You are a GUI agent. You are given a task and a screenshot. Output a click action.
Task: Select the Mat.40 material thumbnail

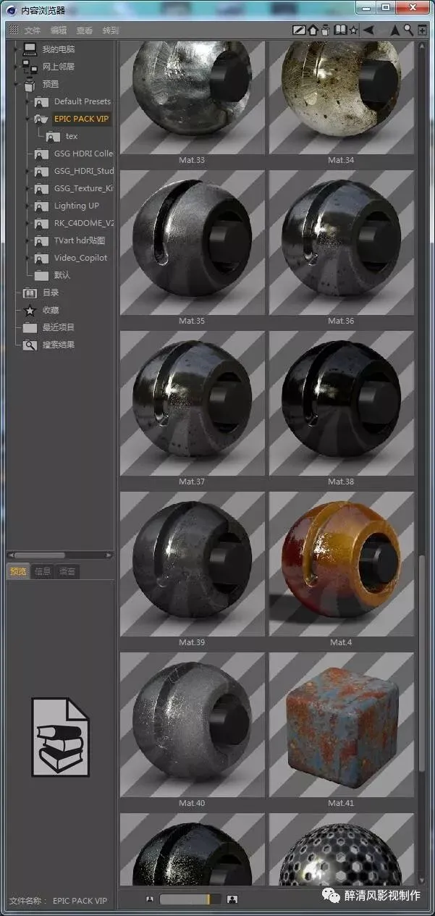click(x=193, y=725)
